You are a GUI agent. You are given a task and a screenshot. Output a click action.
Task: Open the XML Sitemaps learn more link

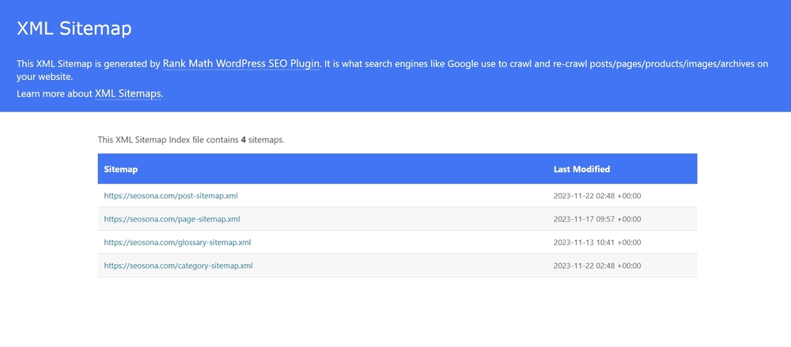[128, 94]
